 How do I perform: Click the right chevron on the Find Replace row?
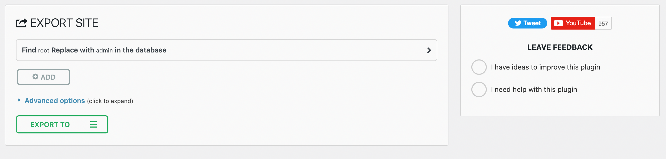point(429,50)
